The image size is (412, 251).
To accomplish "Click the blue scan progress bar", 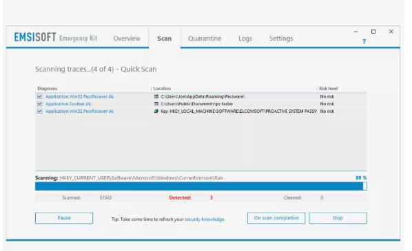I will coord(201,186).
